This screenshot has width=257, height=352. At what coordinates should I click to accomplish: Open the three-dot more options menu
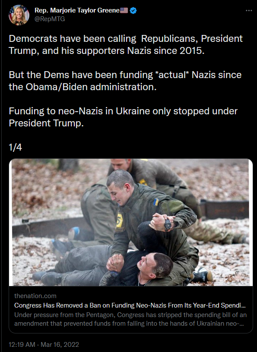(x=249, y=10)
